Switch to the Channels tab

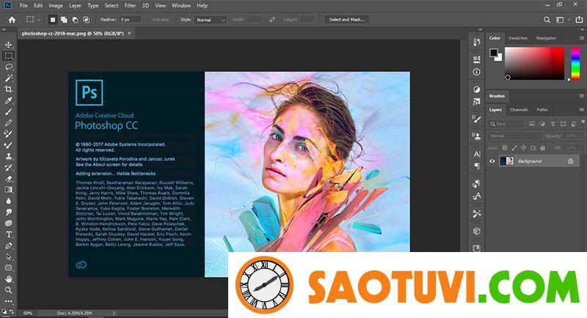tap(519, 110)
